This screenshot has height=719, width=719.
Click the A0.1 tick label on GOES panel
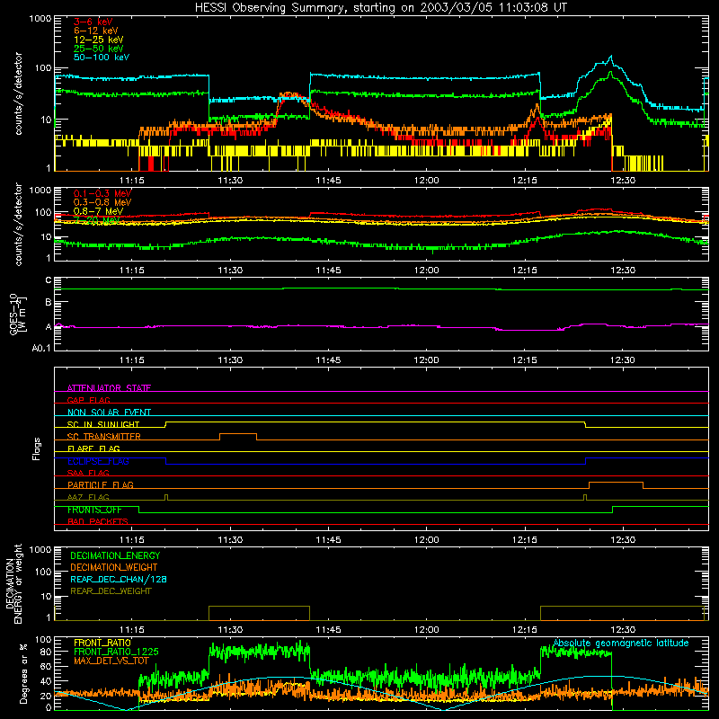coord(41,349)
